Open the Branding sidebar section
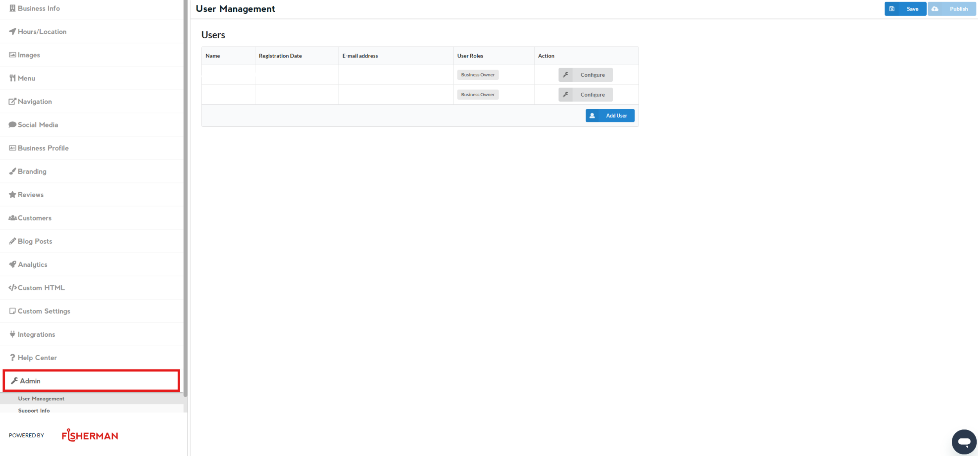 tap(32, 171)
